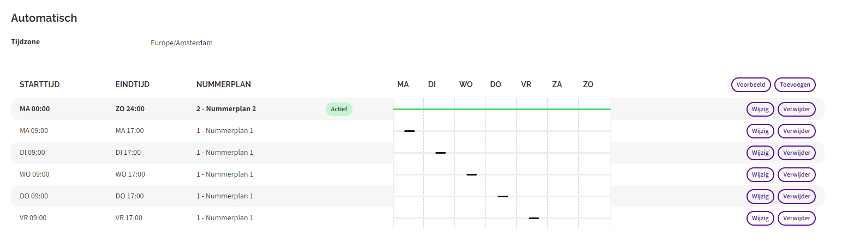The width and height of the screenshot is (842, 242).
Task: Open Wijzig for DI 09:00 entry
Action: pos(760,153)
